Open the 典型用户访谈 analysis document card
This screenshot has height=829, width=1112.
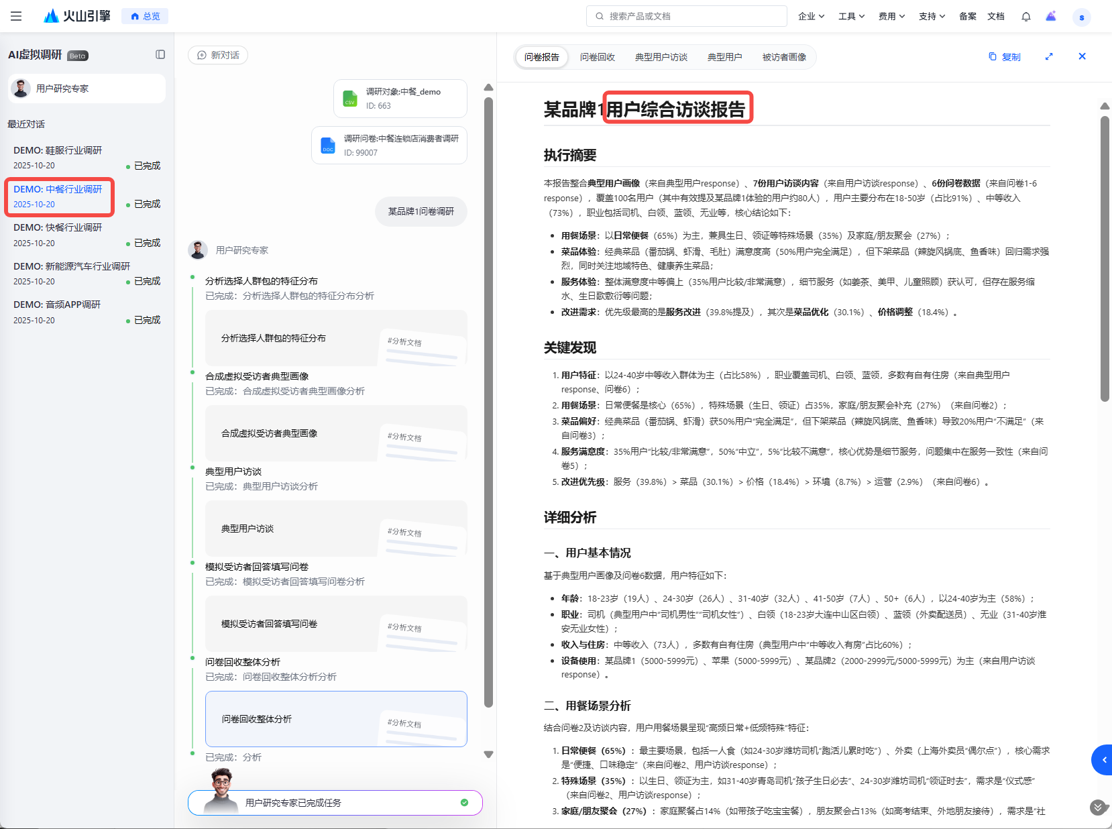pyautogui.click(x=336, y=529)
